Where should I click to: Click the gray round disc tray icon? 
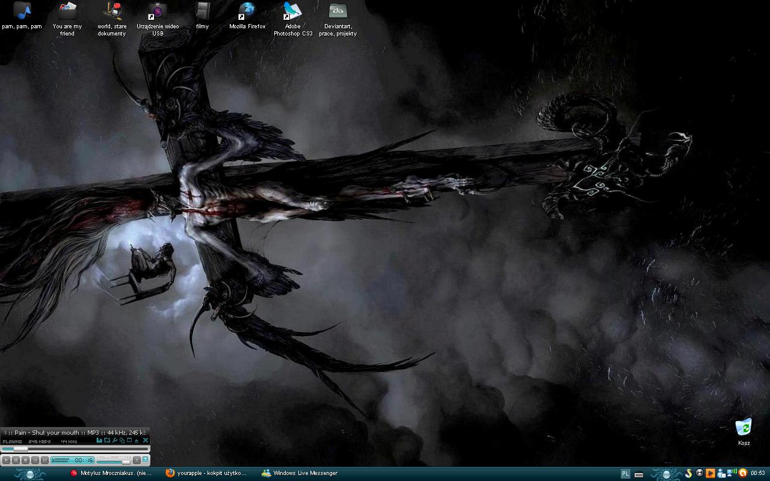pyautogui.click(x=700, y=473)
